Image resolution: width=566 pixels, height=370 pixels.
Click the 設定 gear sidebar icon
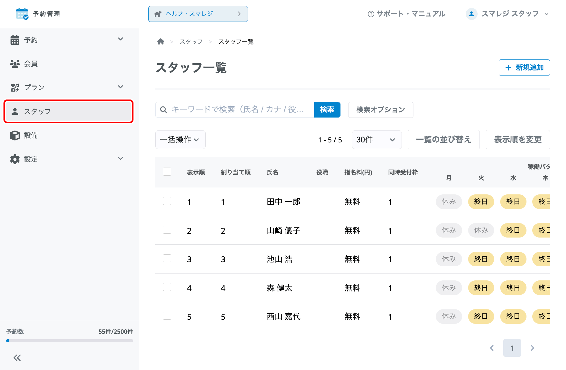pos(15,159)
